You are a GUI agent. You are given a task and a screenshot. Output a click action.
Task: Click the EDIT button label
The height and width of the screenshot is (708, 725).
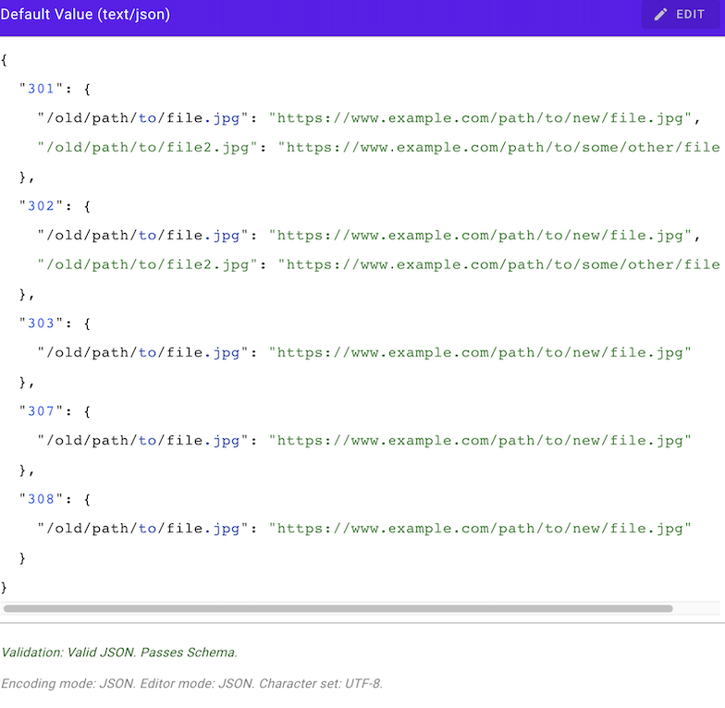tap(690, 15)
